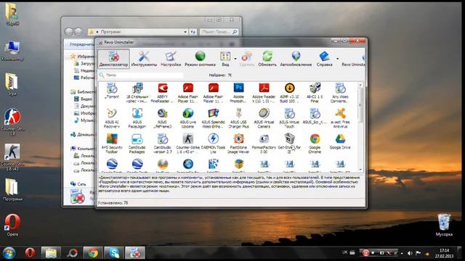
Task: Expand the Help dropdown arrow
Action: [337, 59]
